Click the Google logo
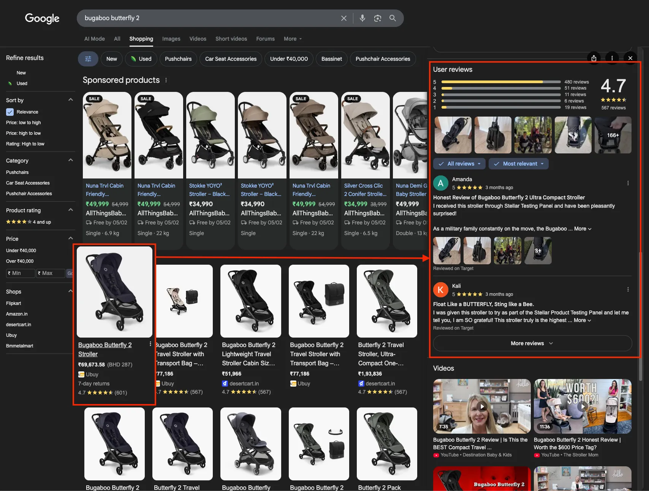Image resolution: width=649 pixels, height=491 pixels. 42,18
